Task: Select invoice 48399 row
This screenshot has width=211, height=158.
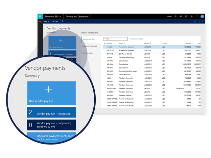Action: point(152,78)
